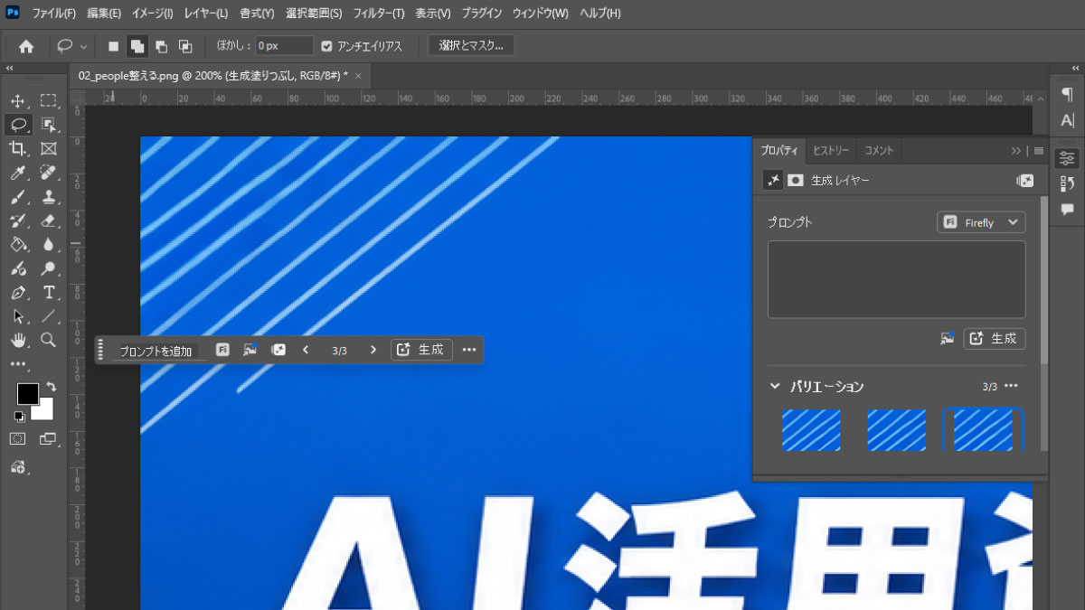Switch to the ヒストリー tab
This screenshot has height=610, width=1085.
click(x=831, y=151)
